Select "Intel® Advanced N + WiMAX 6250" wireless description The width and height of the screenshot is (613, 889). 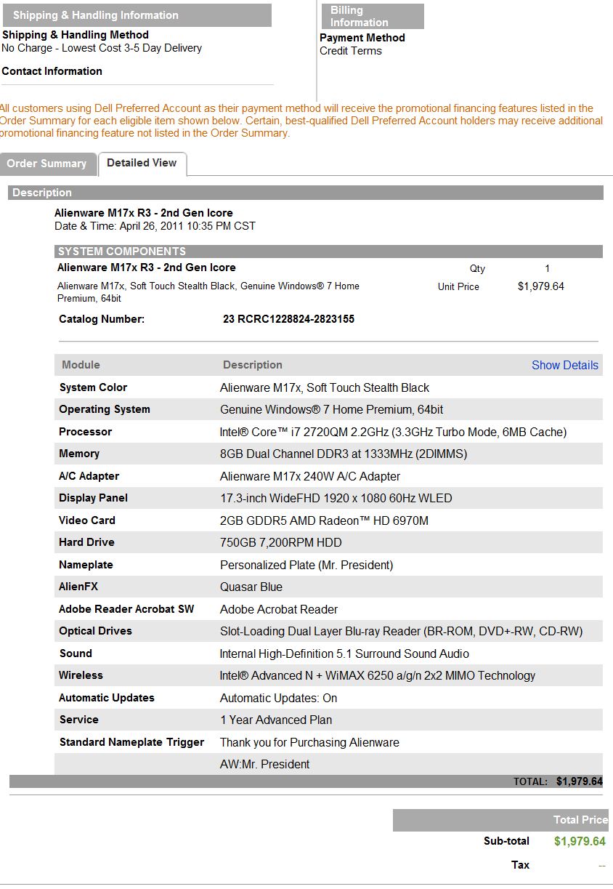click(x=378, y=676)
